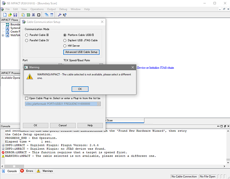Click the No File Open status field
Screen dimensions: 230x179
coord(208,177)
